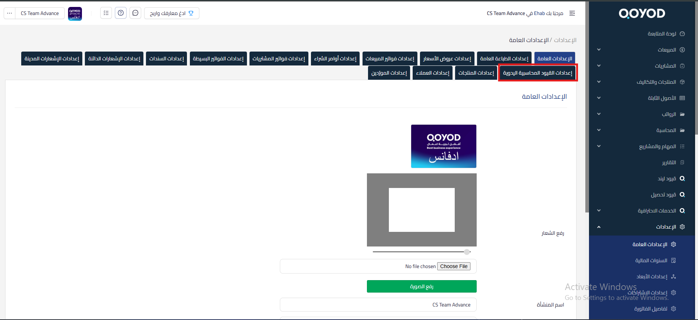Click الإعدادات العامة submenu gear icon
This screenshot has height=320, width=698.
coord(673,244)
